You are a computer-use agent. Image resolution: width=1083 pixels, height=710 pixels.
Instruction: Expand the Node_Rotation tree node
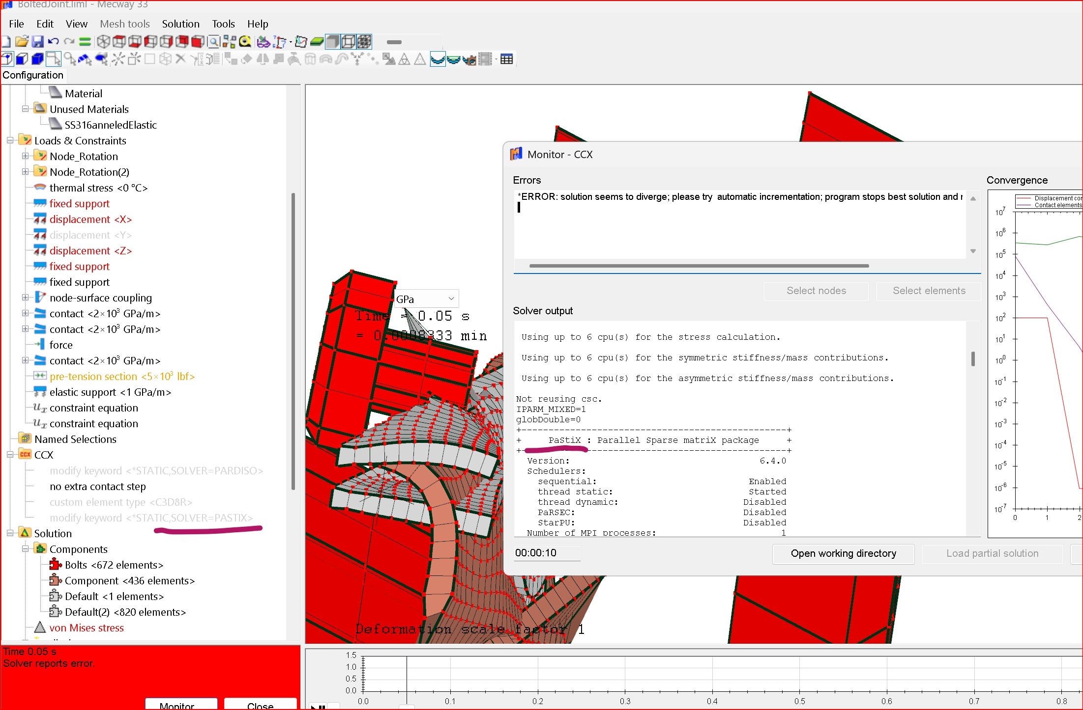26,156
